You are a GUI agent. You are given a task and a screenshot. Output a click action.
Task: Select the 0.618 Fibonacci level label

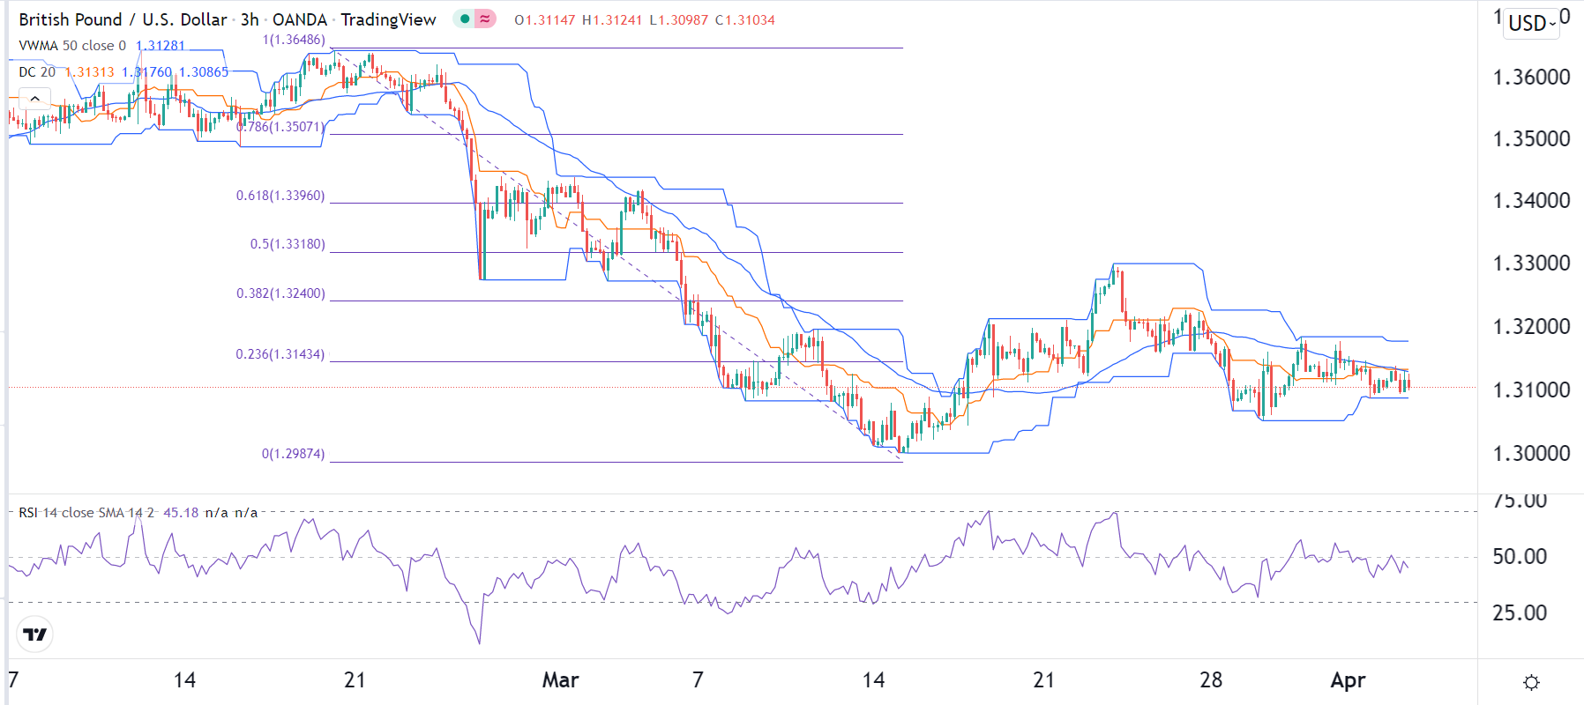pyautogui.click(x=280, y=196)
